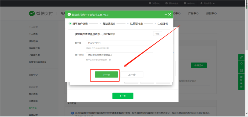Close the certificate tool window
This screenshot has width=248, height=117.
tap(170, 15)
